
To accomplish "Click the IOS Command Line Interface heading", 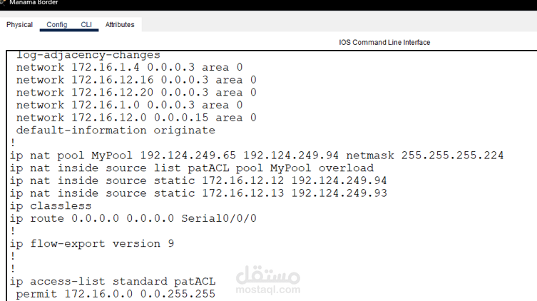I will click(384, 43).
